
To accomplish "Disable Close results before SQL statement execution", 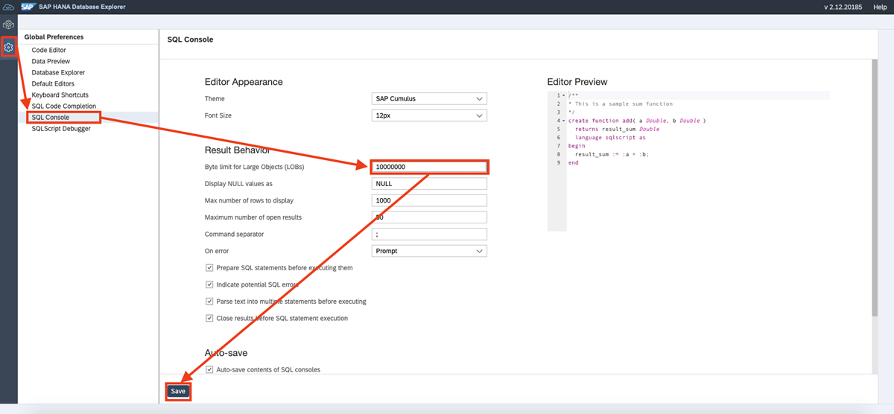I will tap(209, 318).
